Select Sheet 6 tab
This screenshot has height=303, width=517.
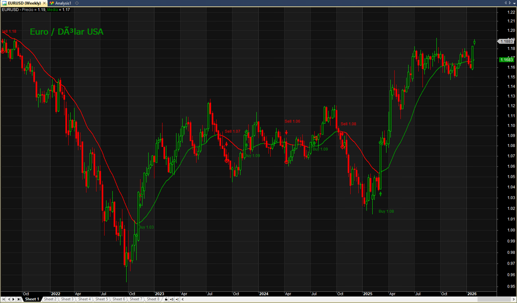[x=118, y=299]
